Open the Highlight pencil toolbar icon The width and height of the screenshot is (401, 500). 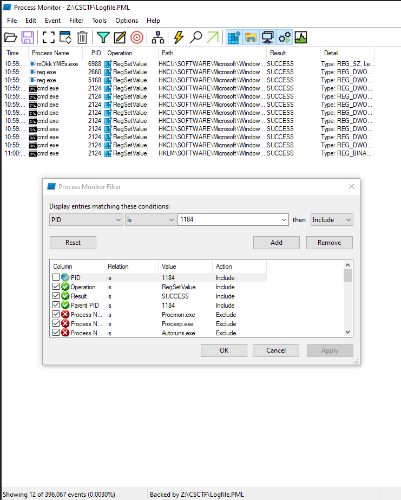[x=120, y=37]
